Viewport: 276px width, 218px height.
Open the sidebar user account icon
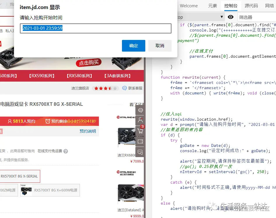[140, 120]
